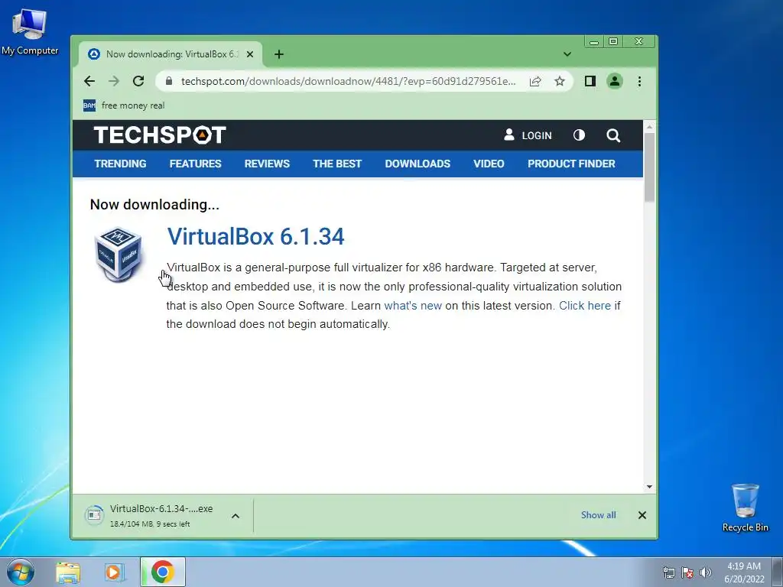This screenshot has width=783, height=587.
Task: Click the 'Click here' download link
Action: pos(585,306)
